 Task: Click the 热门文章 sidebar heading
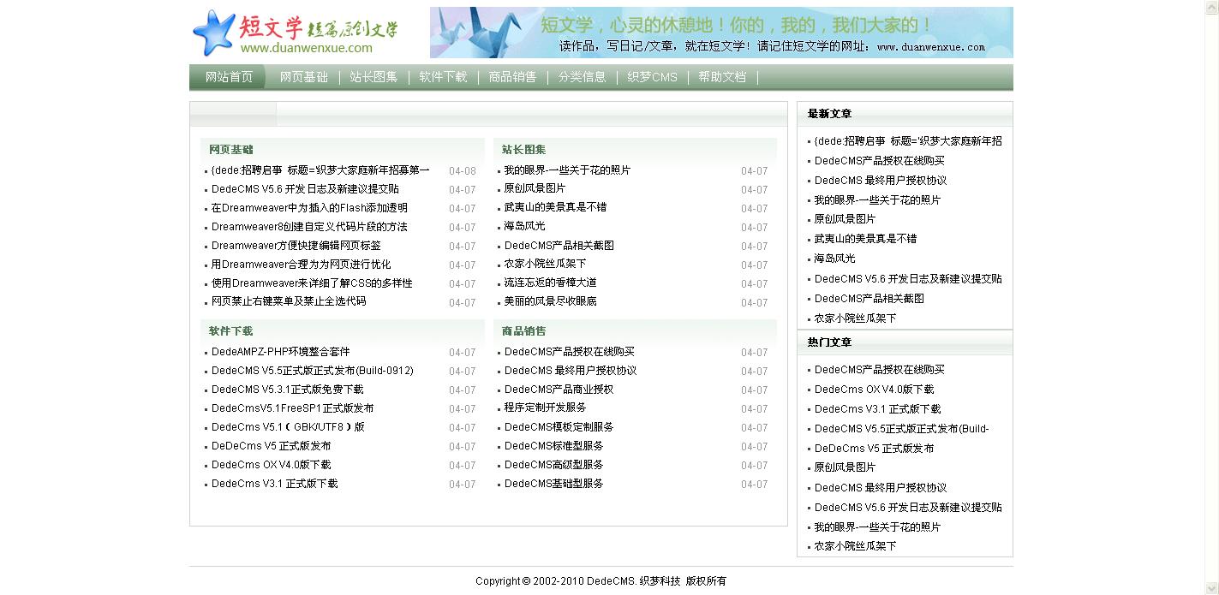pos(829,342)
